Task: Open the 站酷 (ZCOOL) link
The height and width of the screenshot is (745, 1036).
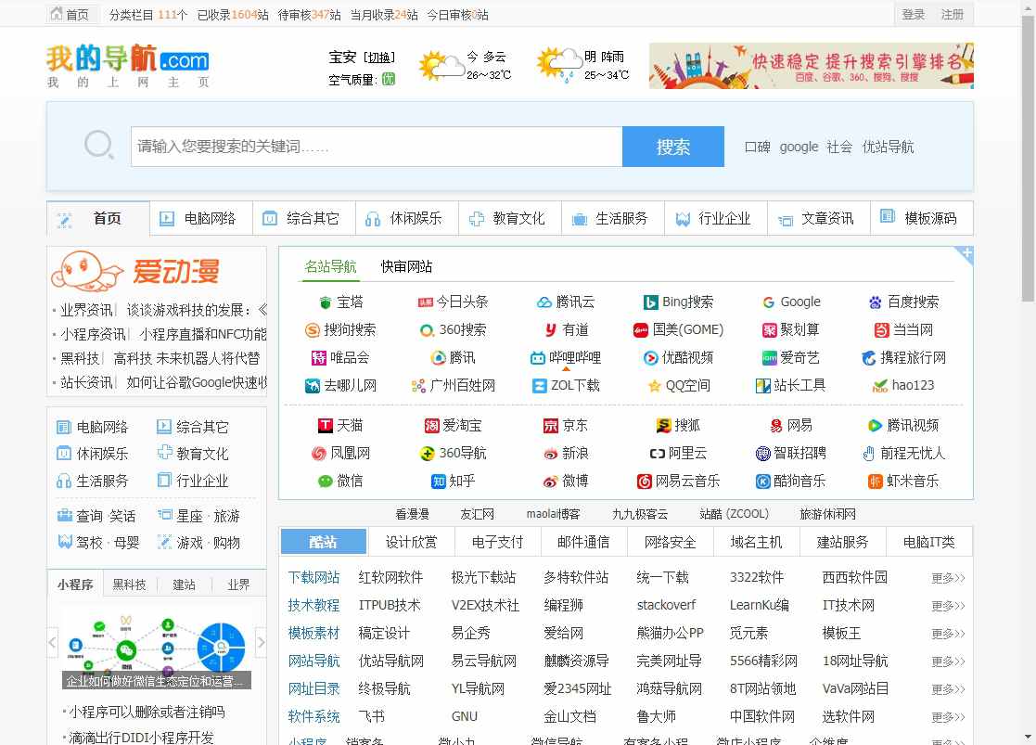Action: 734,514
